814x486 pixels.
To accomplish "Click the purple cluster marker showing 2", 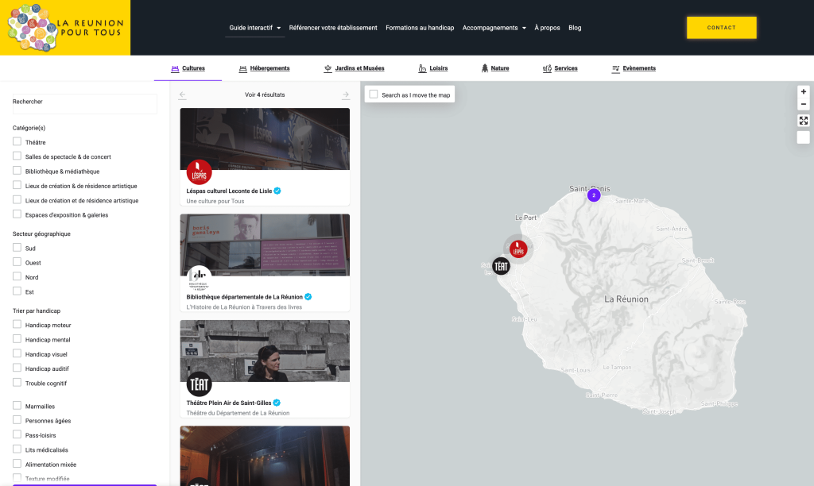I will pyautogui.click(x=594, y=195).
